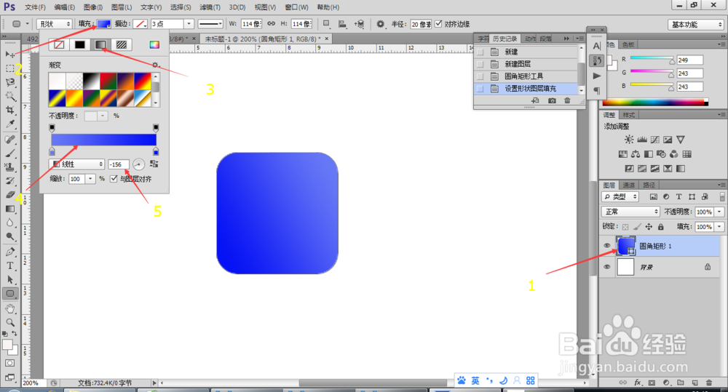Screen dimensions: 728x392
Task: Click Brightness/Contrast adjustment icon
Action: 629,139
